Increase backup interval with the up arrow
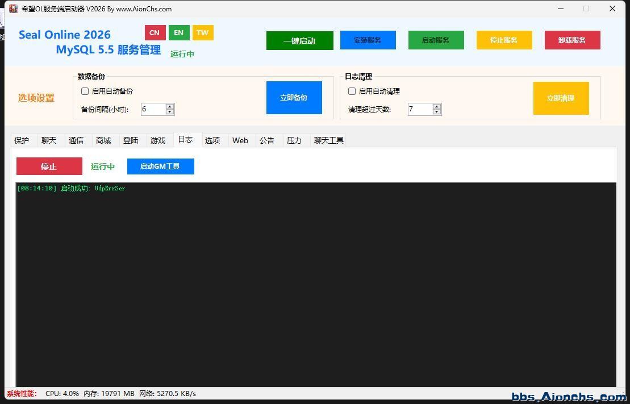Viewport: 630px width, 404px height. (x=170, y=106)
